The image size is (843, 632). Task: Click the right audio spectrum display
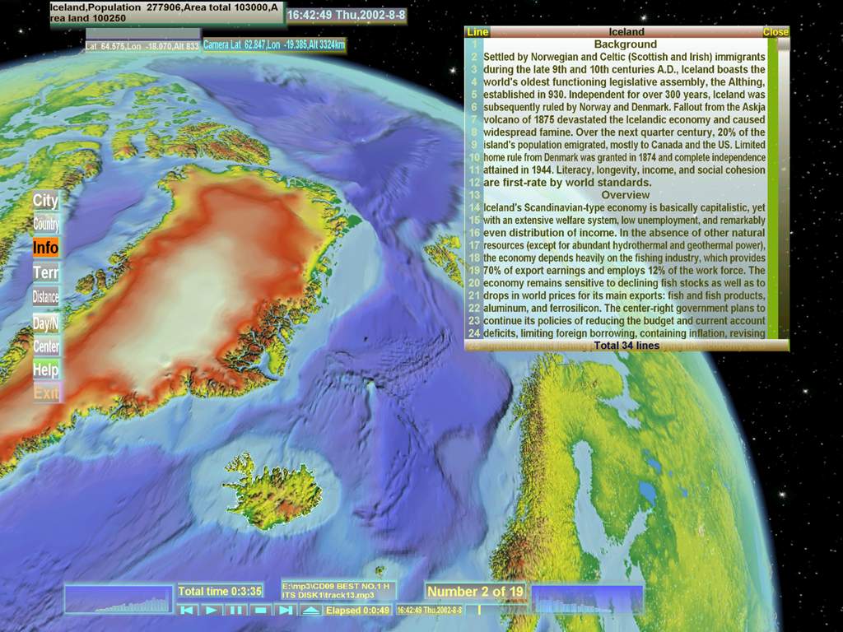(x=587, y=599)
